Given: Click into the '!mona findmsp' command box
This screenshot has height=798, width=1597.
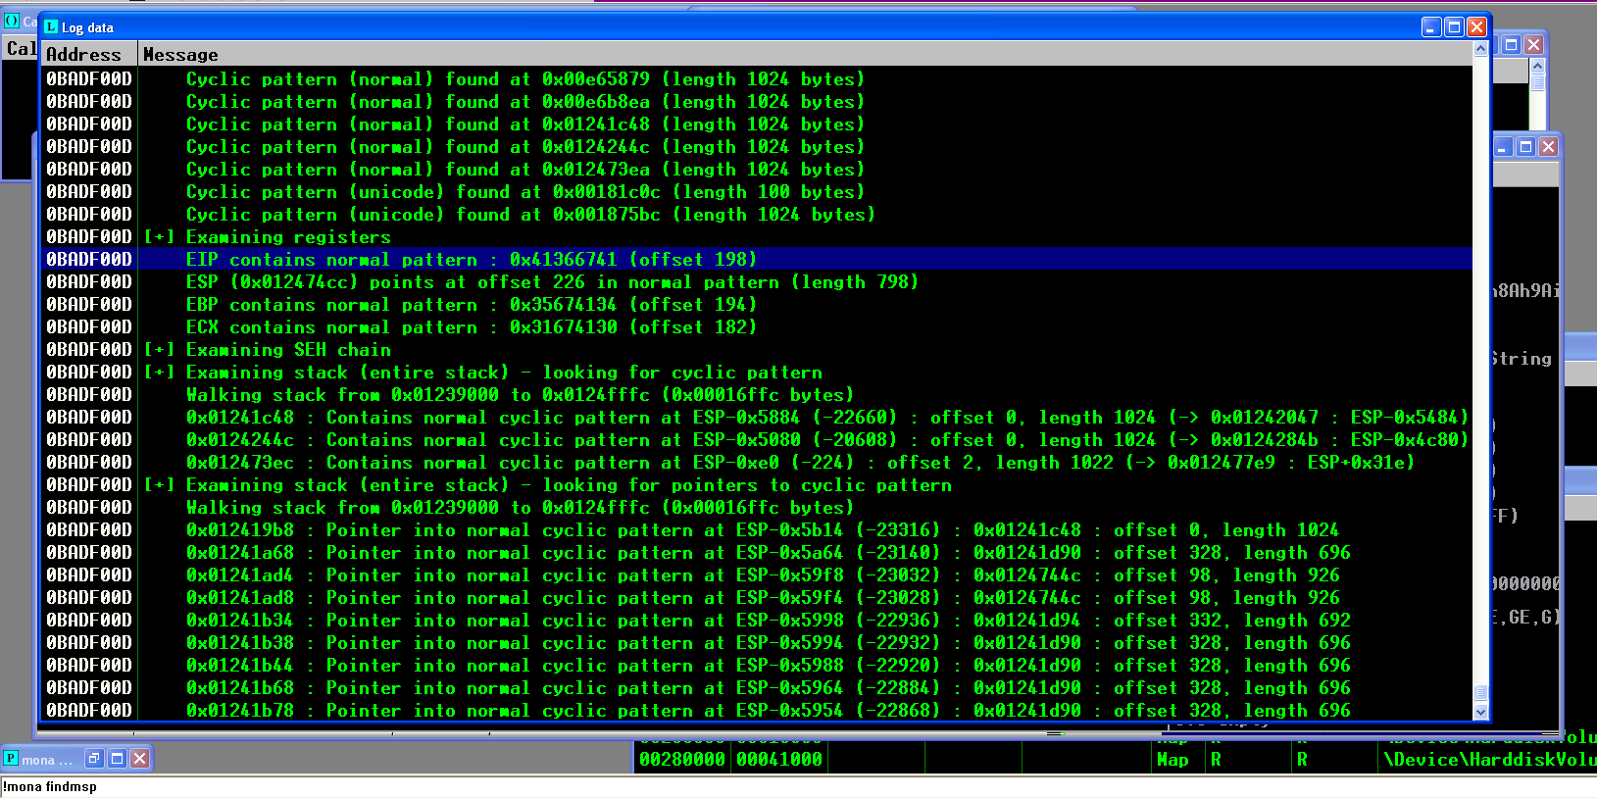Looking at the screenshot, I should click(798, 786).
